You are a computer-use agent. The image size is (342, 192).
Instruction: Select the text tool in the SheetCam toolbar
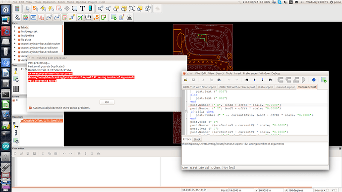[82, 8]
